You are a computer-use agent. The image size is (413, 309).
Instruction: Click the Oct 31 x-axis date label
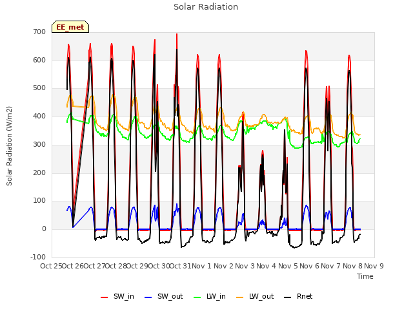[x=181, y=266]
